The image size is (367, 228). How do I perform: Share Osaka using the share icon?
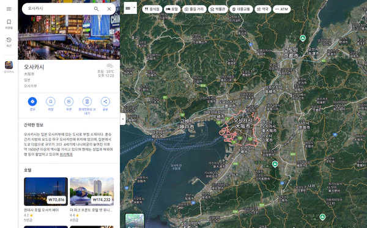point(105,101)
